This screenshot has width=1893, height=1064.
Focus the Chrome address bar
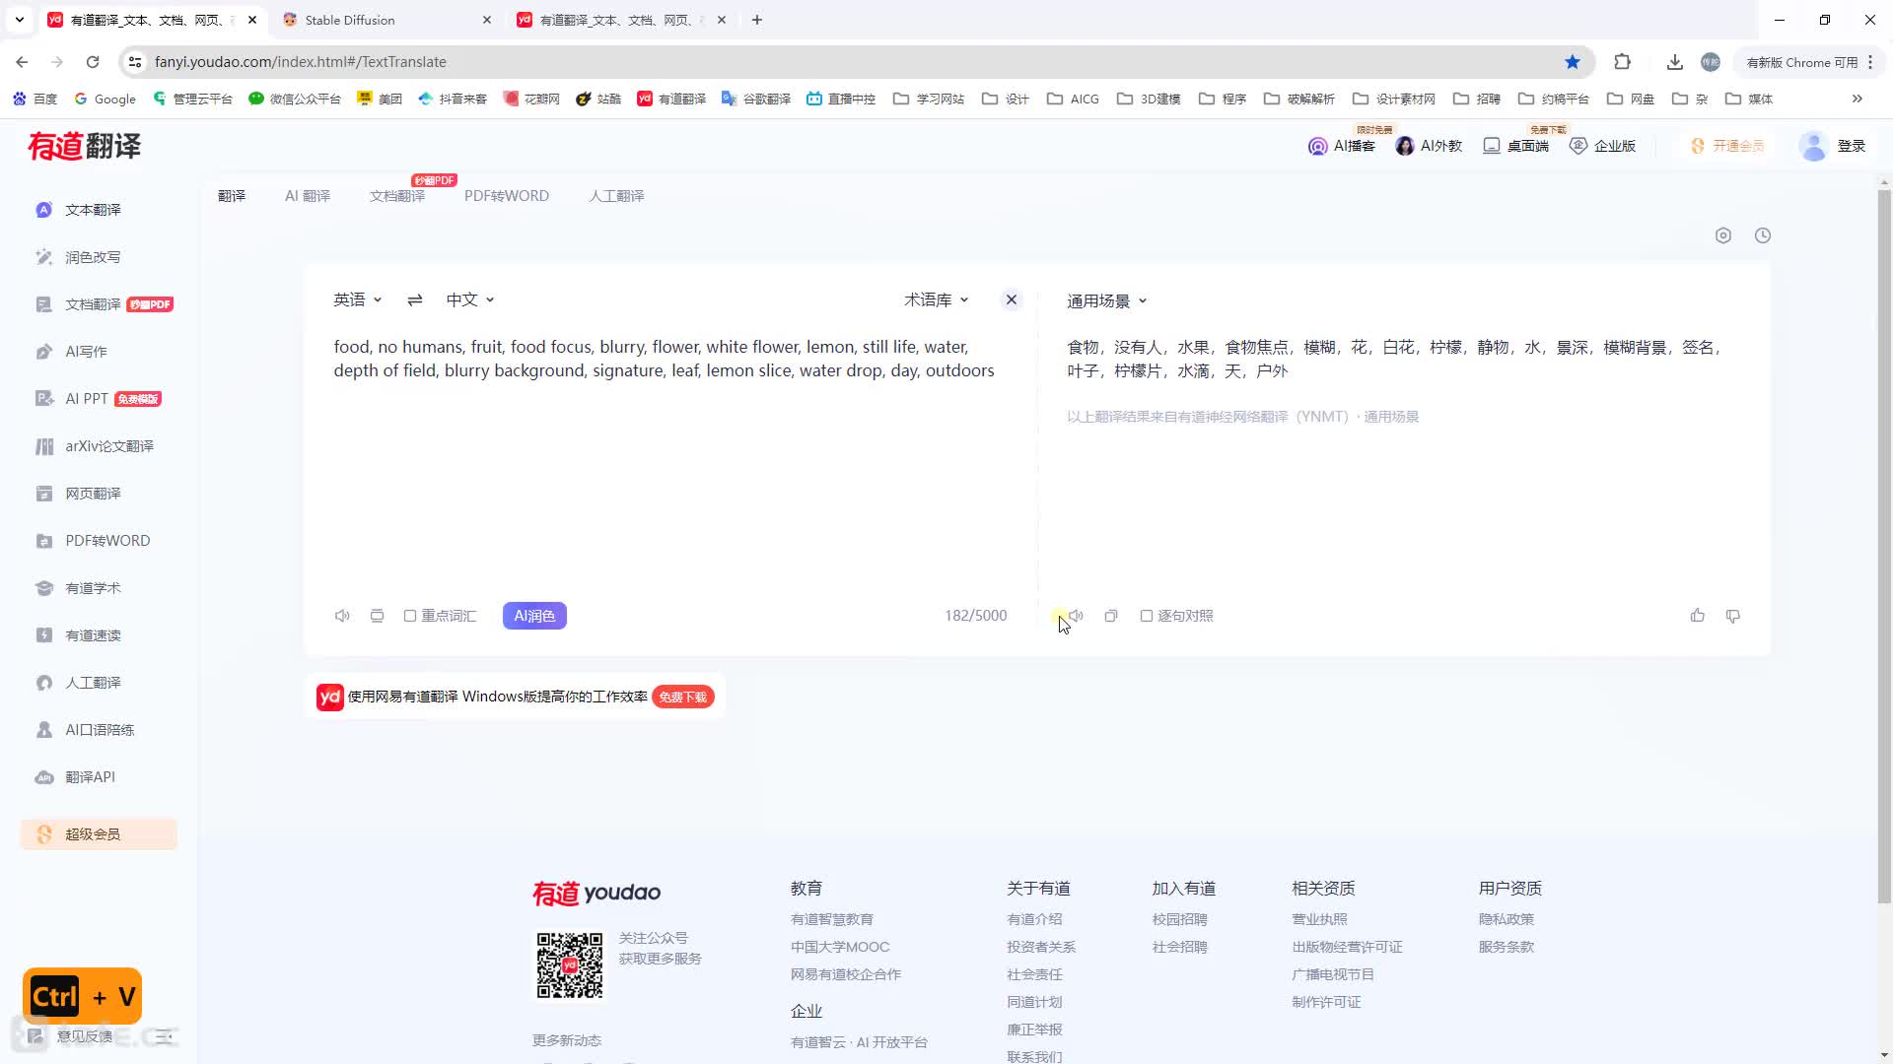pyautogui.click(x=848, y=62)
